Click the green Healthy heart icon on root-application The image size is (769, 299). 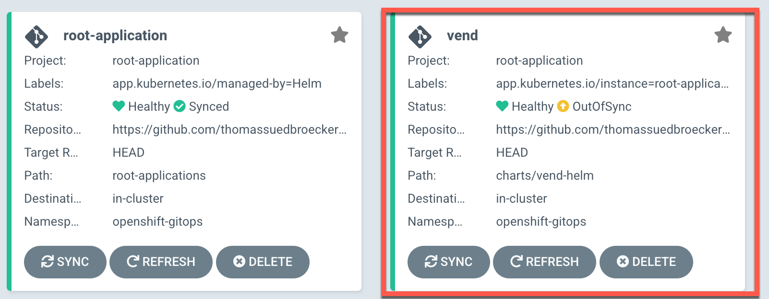(x=119, y=106)
